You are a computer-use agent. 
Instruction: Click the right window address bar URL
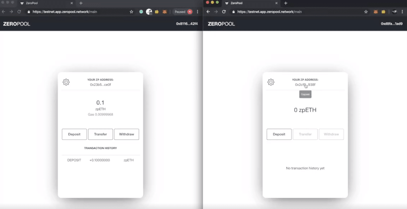tap(269, 12)
